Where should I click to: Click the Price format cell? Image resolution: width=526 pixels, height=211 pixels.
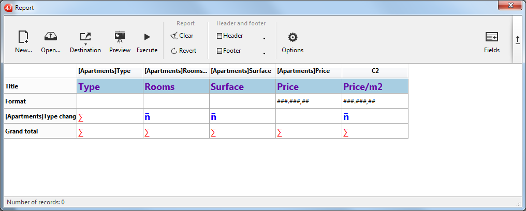309,101
